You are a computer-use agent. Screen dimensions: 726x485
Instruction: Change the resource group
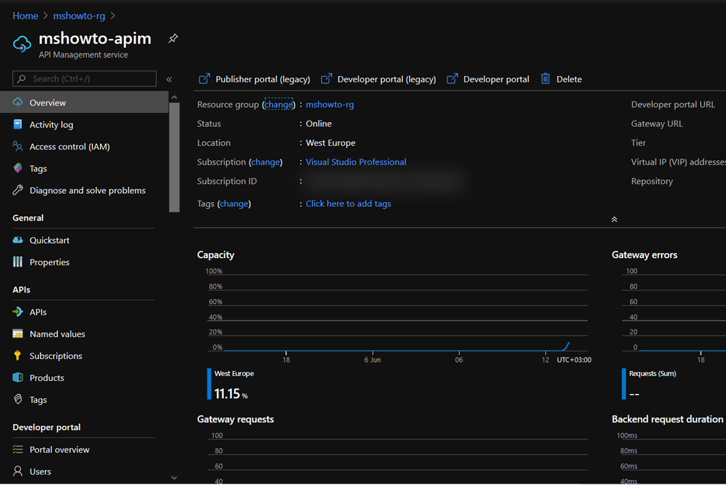(278, 105)
